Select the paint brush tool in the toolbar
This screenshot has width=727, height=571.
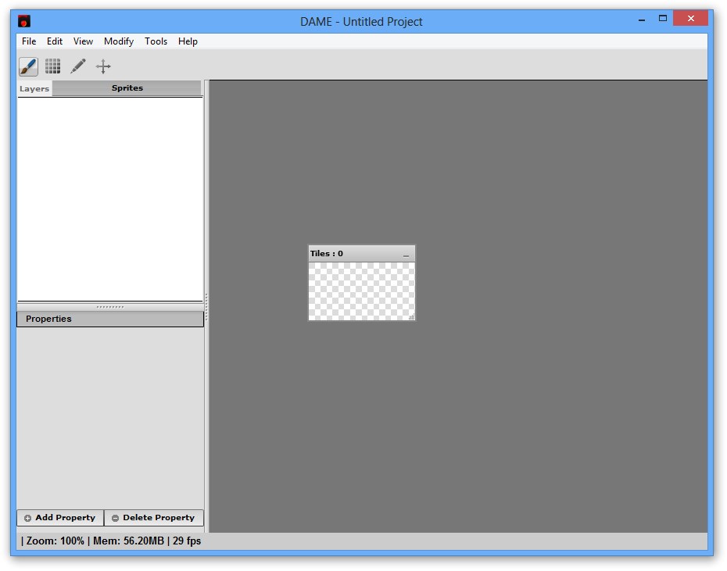pos(27,66)
